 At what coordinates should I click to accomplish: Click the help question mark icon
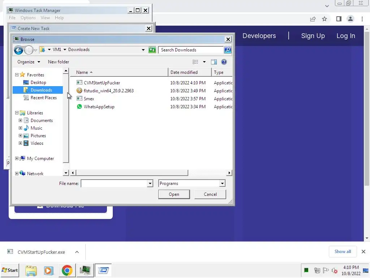(224, 62)
